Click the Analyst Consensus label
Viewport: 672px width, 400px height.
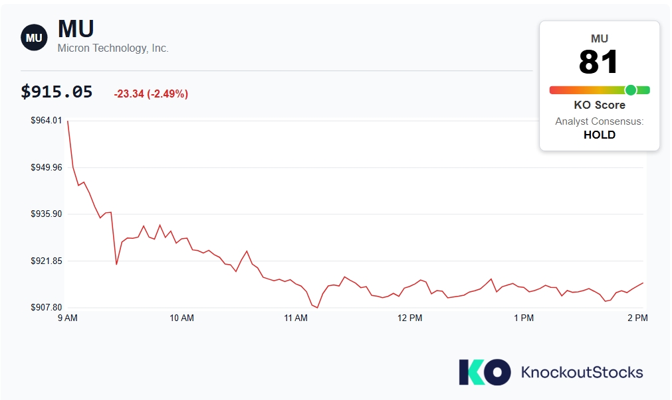click(600, 121)
